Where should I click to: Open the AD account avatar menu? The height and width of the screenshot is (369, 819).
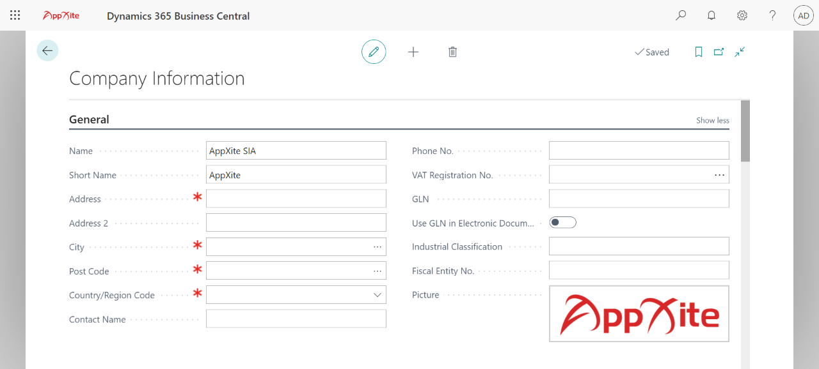tap(803, 15)
